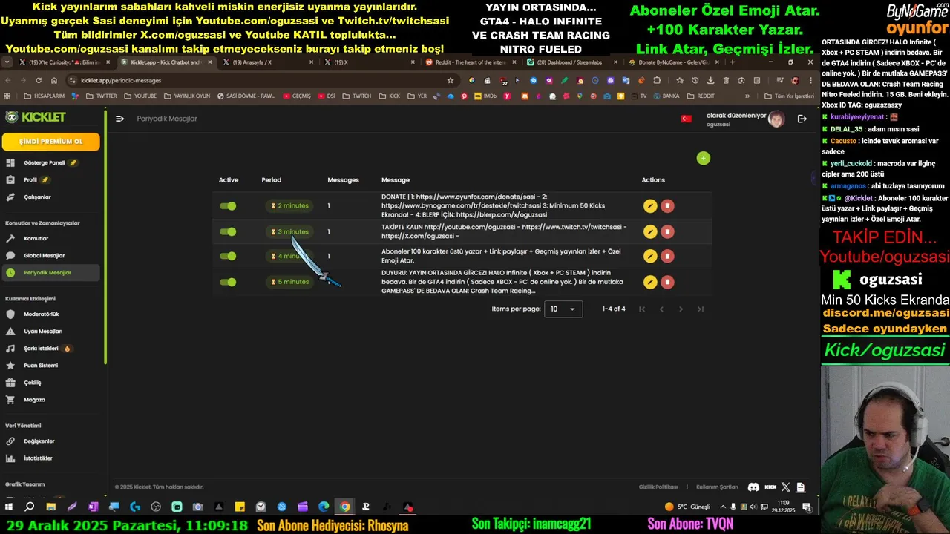The width and height of the screenshot is (950, 534).
Task: Toggle active switch for 4 minutes message
Action: 228,256
